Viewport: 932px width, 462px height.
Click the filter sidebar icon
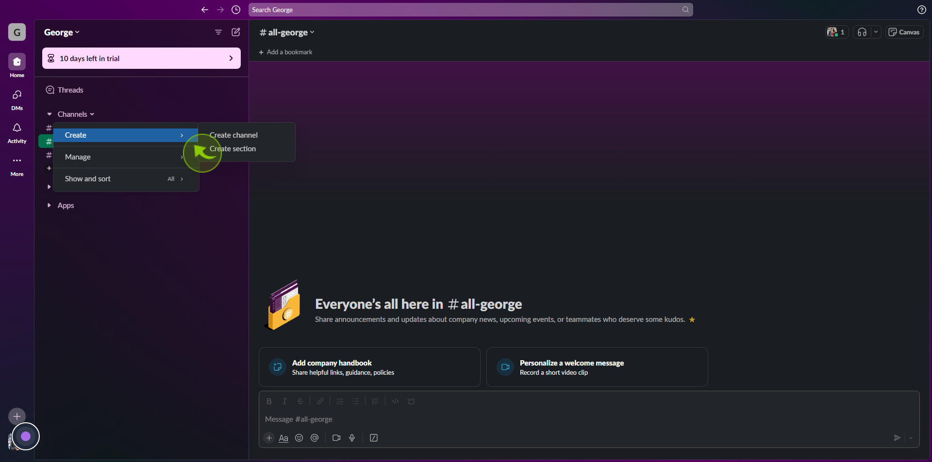pos(218,32)
